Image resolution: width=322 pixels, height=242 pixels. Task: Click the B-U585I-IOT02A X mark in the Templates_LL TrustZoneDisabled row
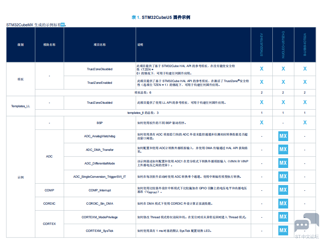[x=305, y=102]
